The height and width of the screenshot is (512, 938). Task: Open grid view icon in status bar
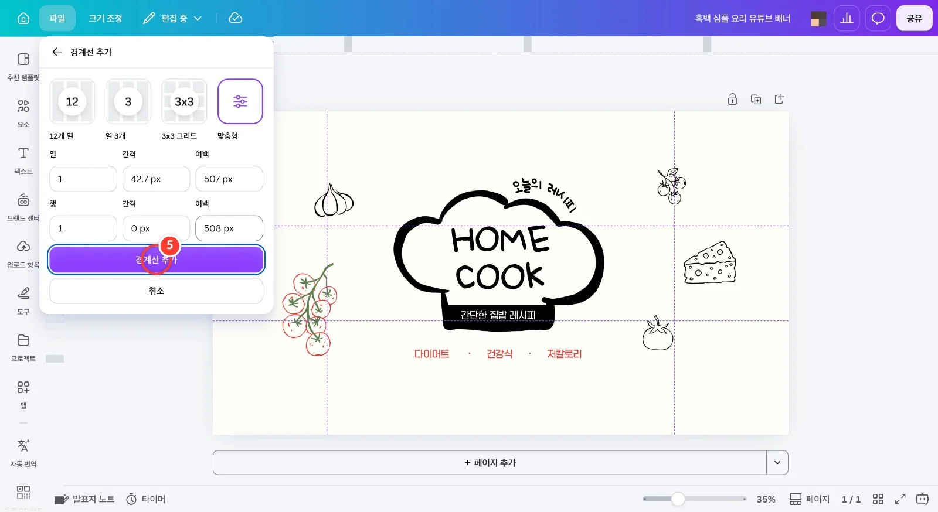878,499
